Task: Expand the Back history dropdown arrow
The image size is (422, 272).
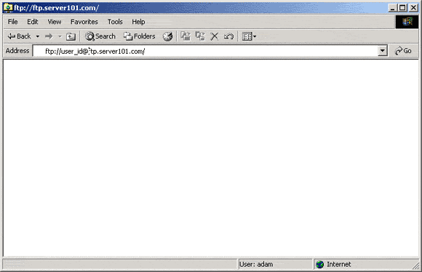Action: tap(38, 36)
